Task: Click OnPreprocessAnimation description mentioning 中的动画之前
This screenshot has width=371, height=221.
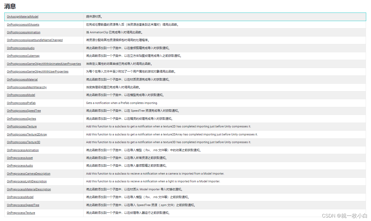Action: (144, 150)
